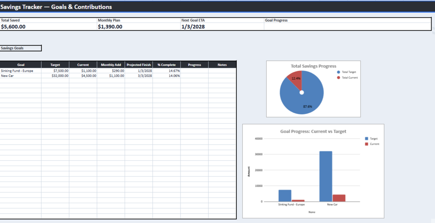
Task: Select the $1,100.00 current cell for Europe
Action: 83,71
